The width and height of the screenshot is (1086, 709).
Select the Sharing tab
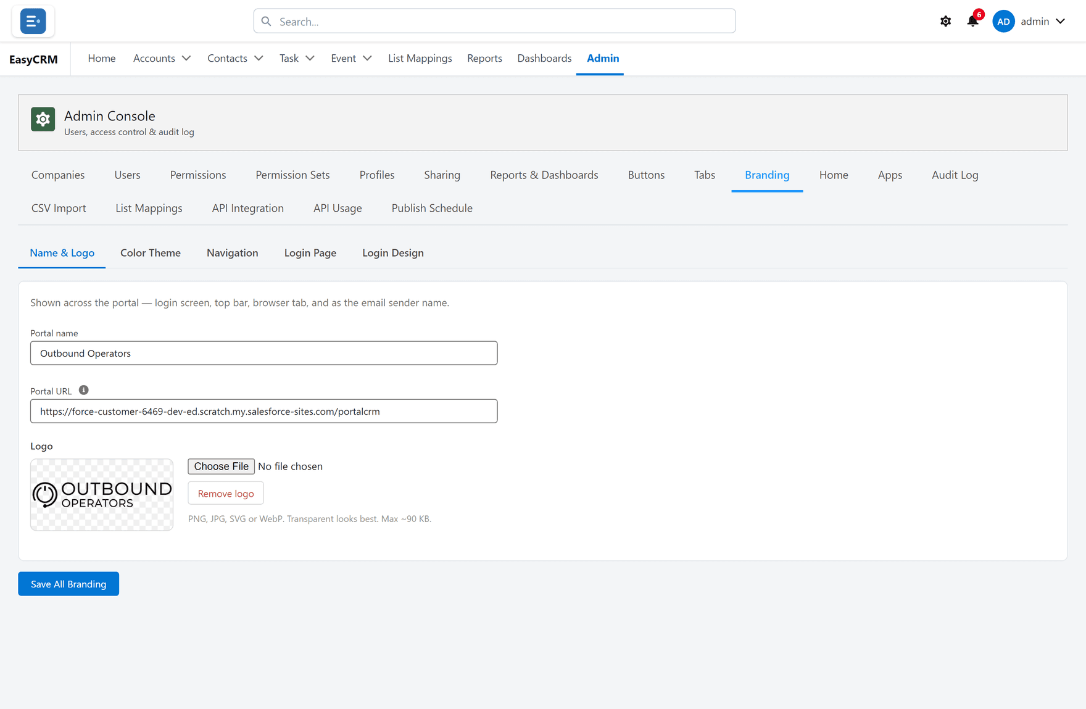coord(442,175)
